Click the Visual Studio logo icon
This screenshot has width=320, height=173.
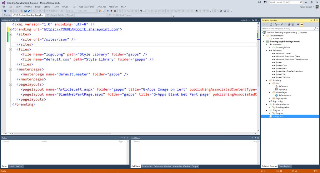(x=3, y=2)
